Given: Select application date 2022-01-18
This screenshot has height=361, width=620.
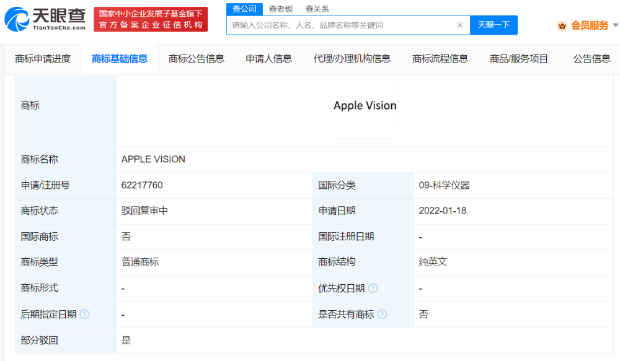Looking at the screenshot, I should point(443,211).
